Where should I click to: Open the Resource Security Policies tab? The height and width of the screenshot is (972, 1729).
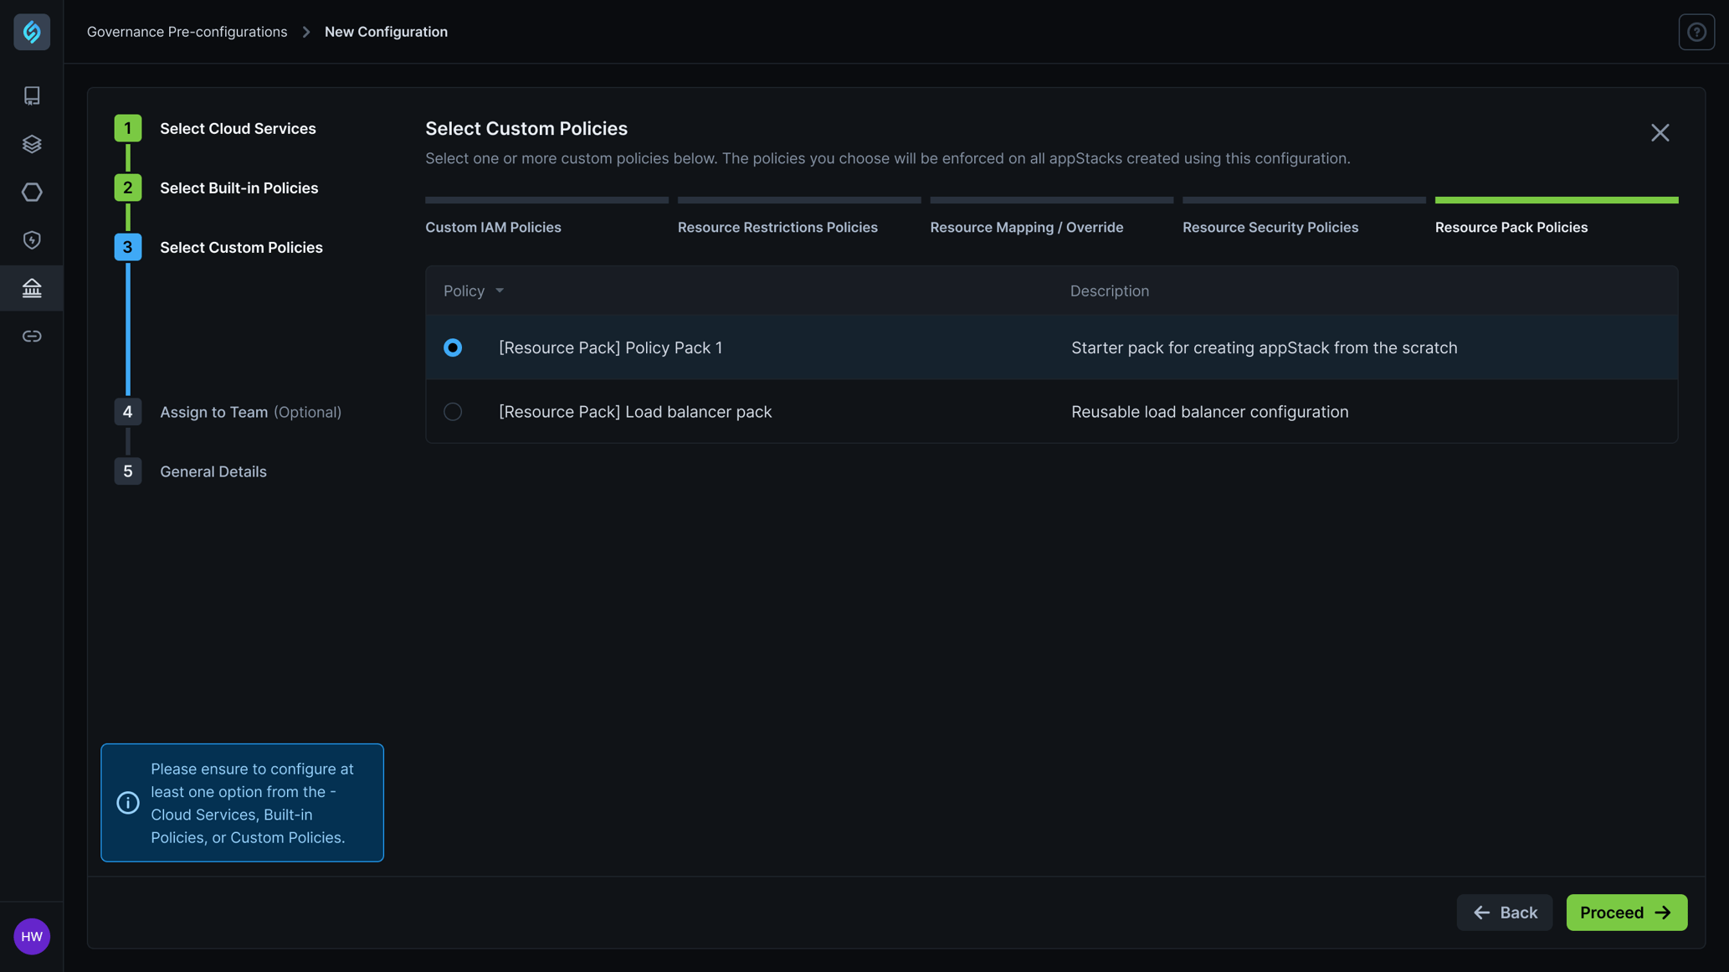pos(1270,227)
